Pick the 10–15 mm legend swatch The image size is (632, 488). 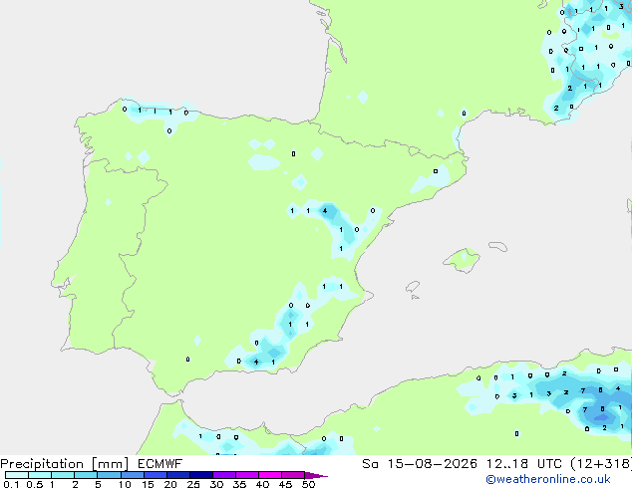click(x=132, y=475)
